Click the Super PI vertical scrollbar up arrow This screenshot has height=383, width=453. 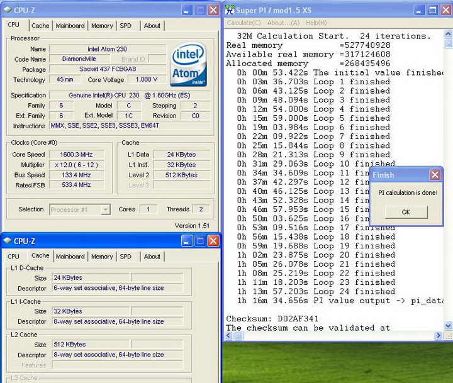448,34
